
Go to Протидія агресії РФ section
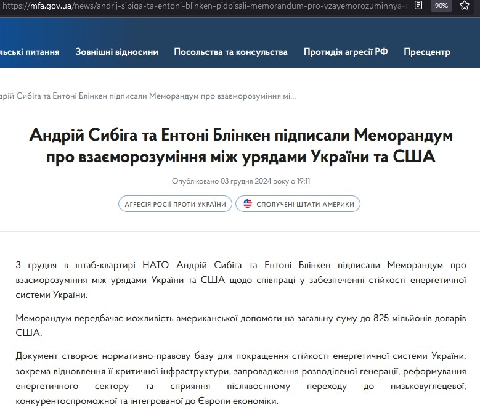346,52
